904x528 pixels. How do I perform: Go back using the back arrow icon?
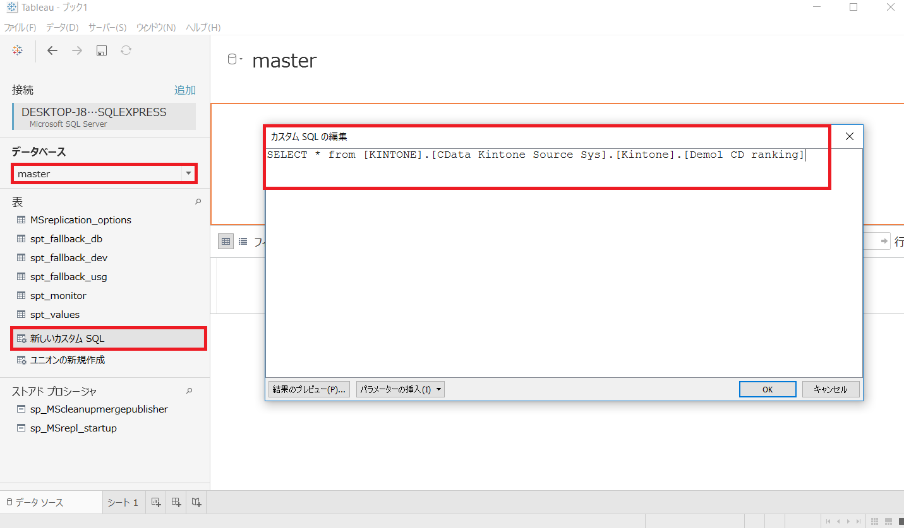tap(52, 50)
